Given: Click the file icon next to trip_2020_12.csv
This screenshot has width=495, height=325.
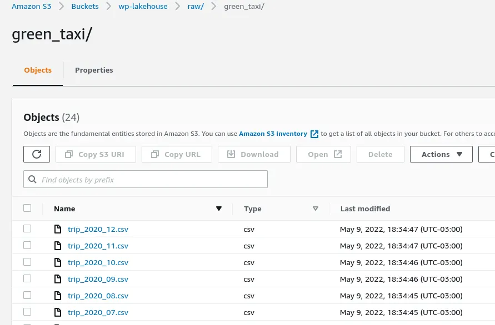Looking at the screenshot, I should [x=58, y=229].
